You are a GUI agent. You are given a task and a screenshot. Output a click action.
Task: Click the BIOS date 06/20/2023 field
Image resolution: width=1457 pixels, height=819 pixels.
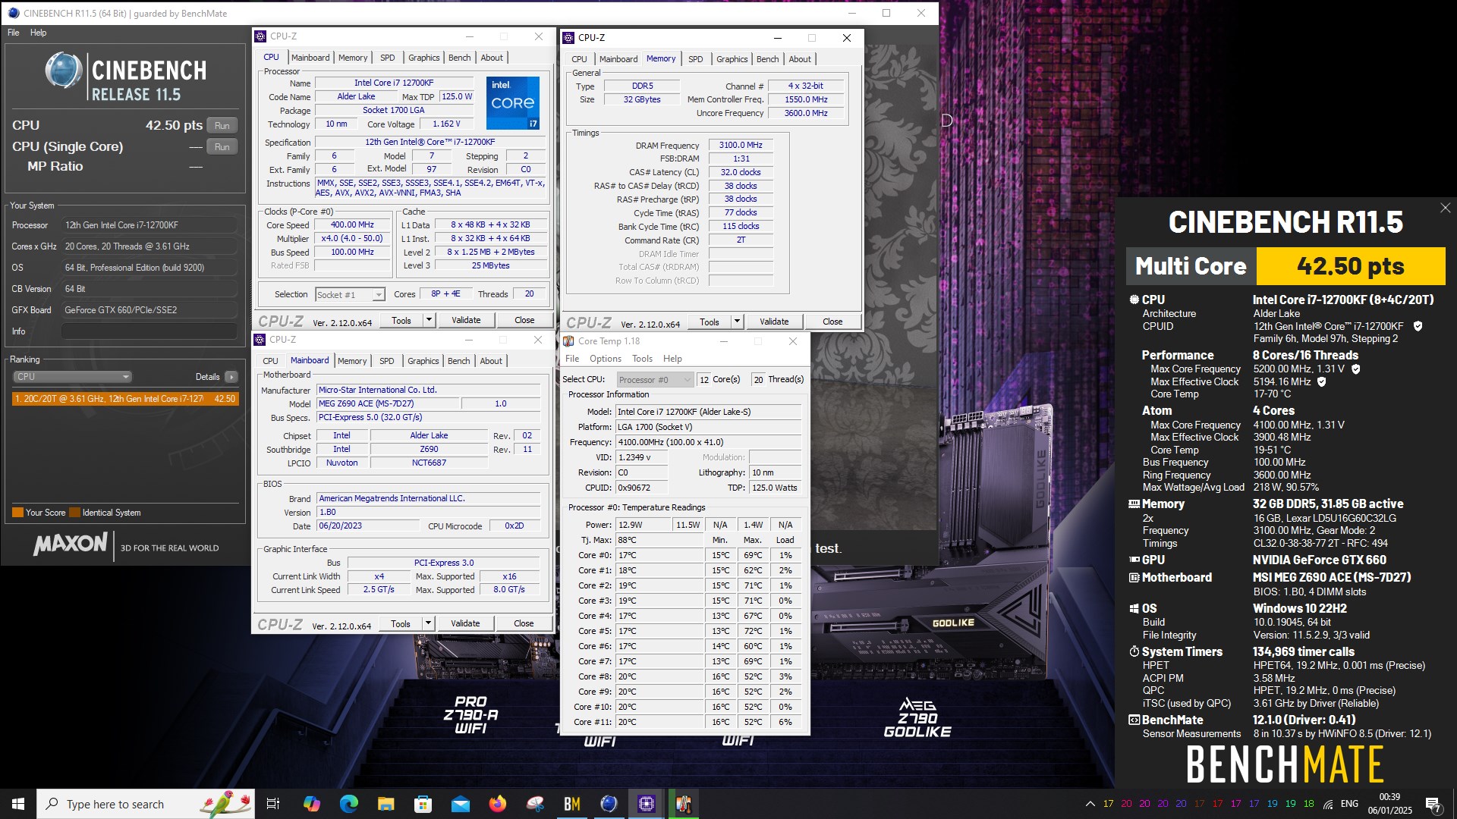(x=367, y=526)
